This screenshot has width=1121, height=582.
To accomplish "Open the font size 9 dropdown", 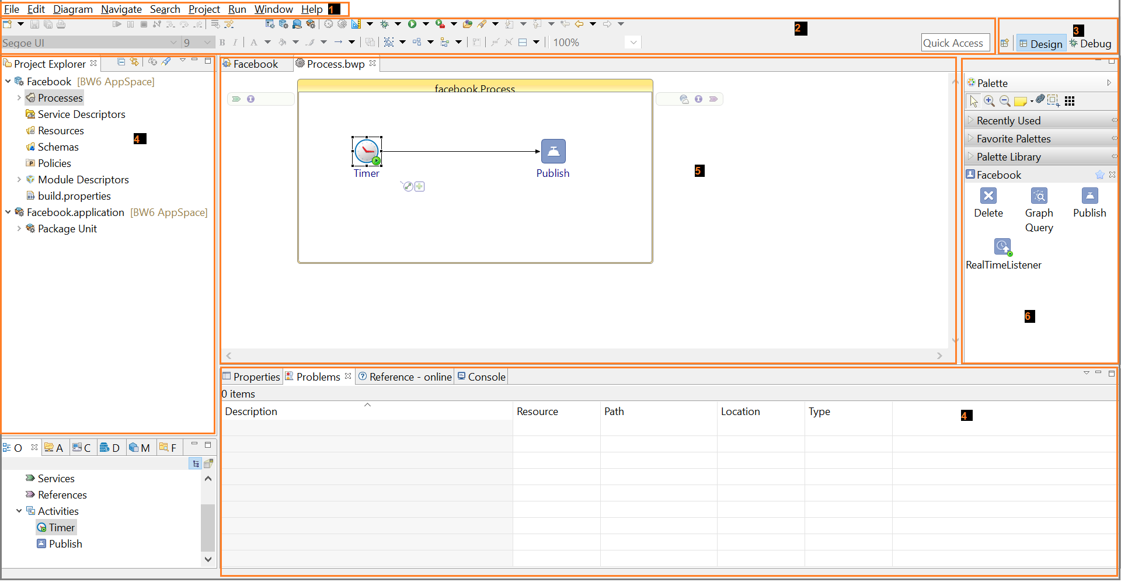I will [x=208, y=43].
